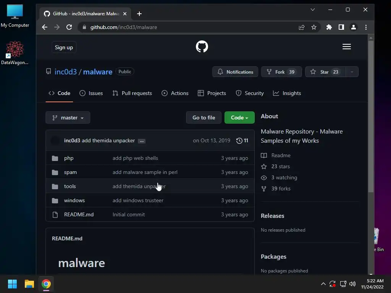Viewport: 391px width, 293px height.
Task: Open Windows Start menu
Action: (12, 284)
